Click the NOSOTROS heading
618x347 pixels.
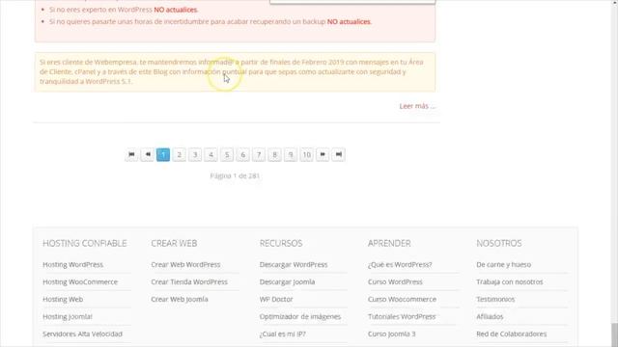[x=499, y=243]
